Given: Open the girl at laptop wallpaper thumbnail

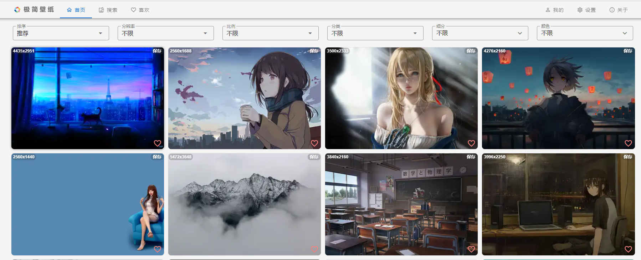Looking at the screenshot, I should [558, 204].
